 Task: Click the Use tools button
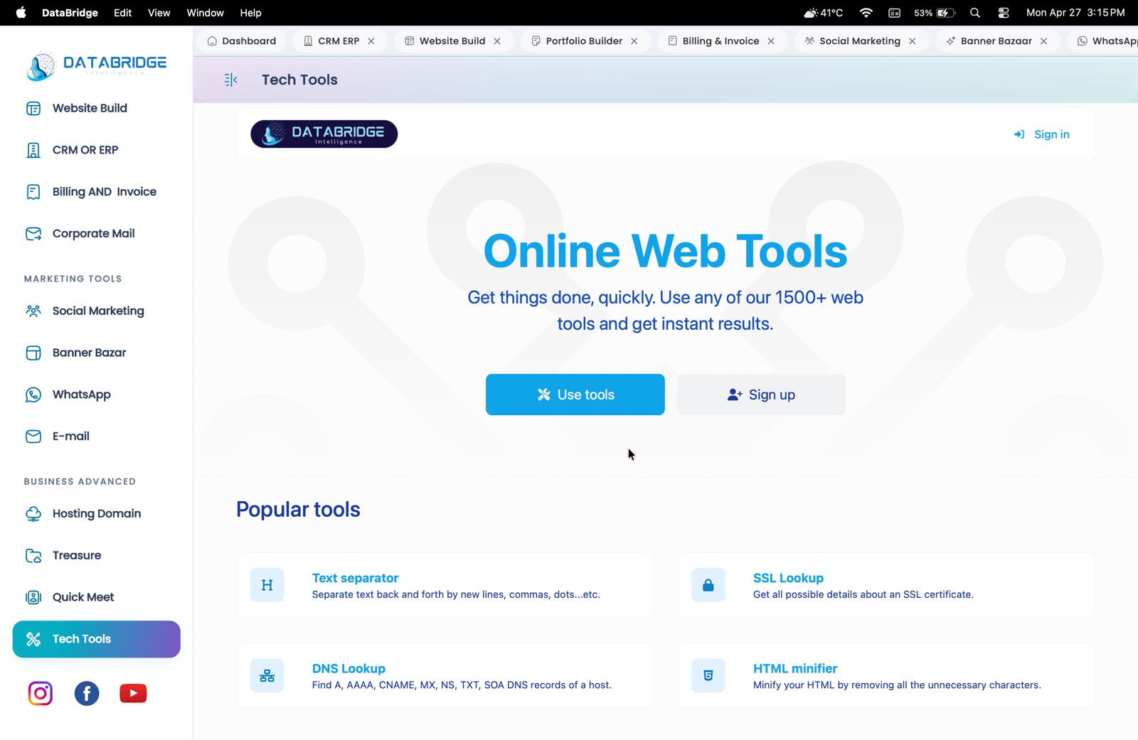pyautogui.click(x=575, y=395)
